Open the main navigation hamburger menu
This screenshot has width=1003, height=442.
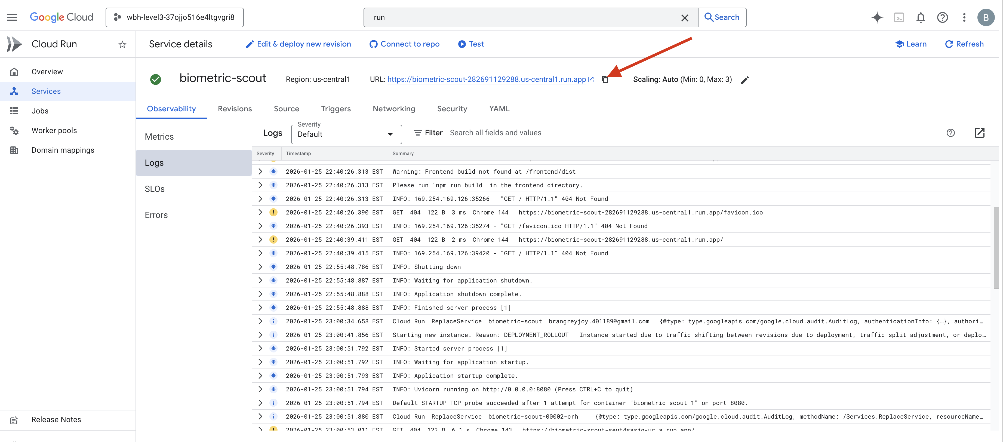click(12, 17)
